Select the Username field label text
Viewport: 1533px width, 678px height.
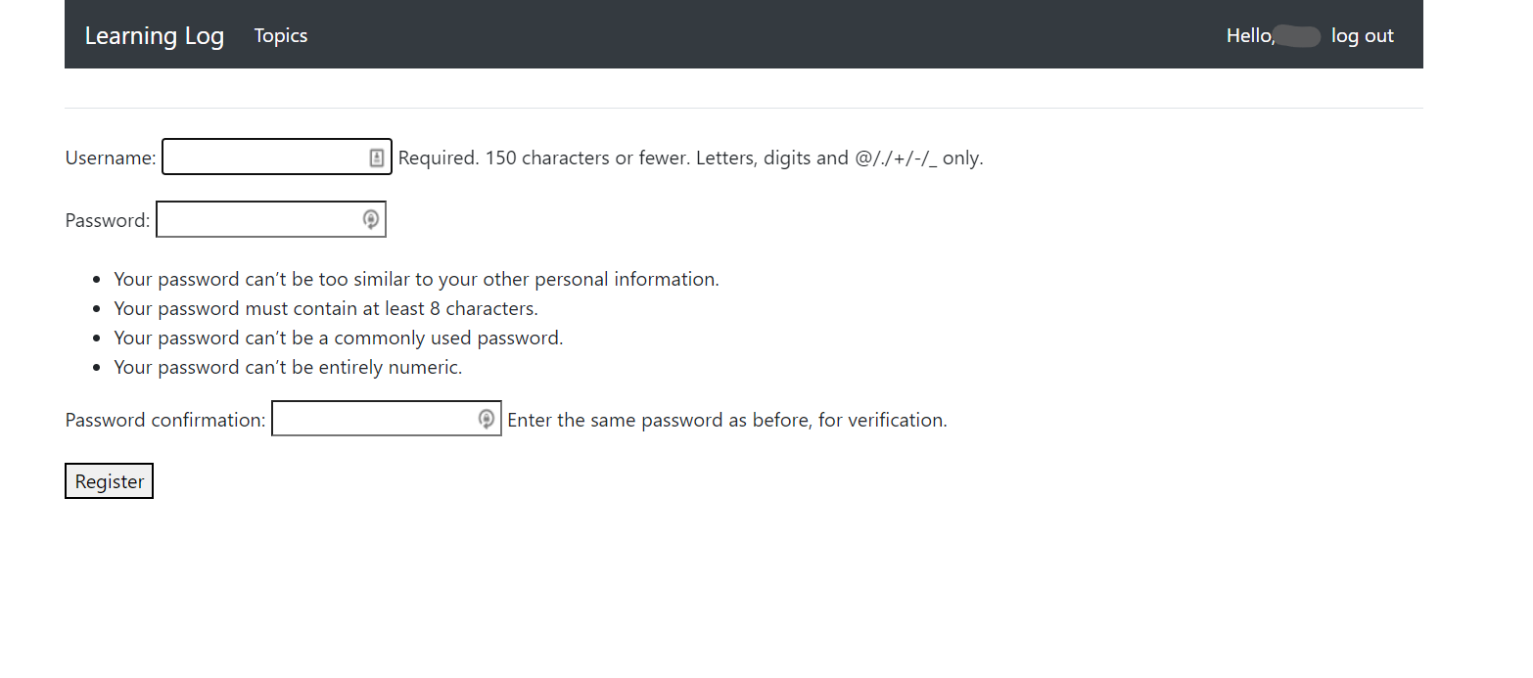point(110,157)
